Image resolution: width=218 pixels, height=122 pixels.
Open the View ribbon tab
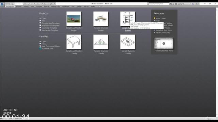pos(73,6)
